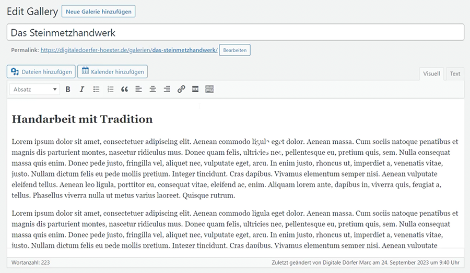
Task: Click into the gallery title field
Action: coord(235,32)
